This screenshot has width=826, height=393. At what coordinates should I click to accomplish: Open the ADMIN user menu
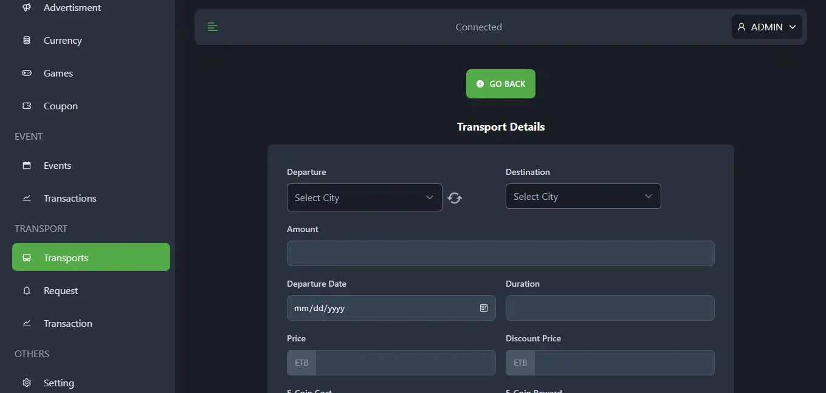766,27
